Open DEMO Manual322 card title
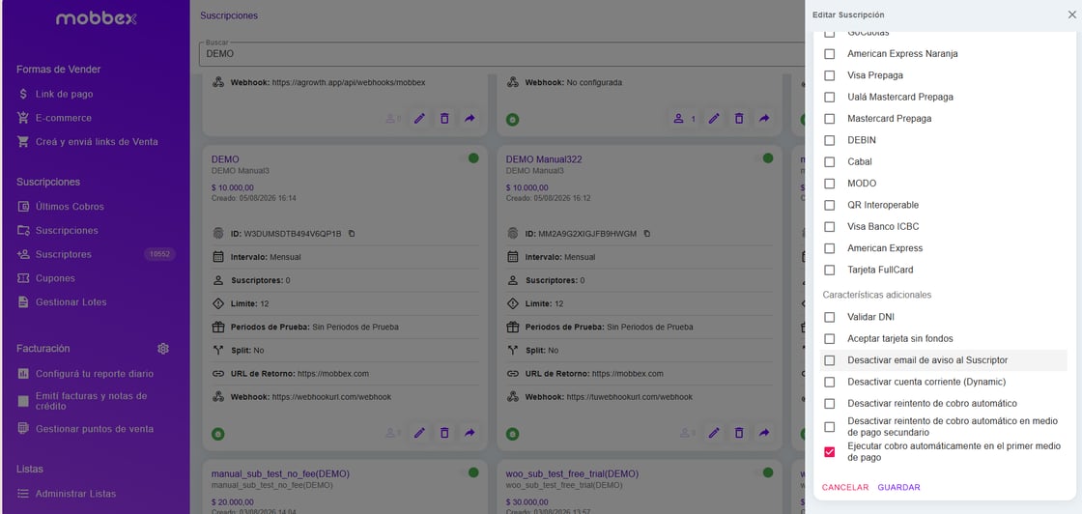The height and width of the screenshot is (514, 1082). coord(544,159)
